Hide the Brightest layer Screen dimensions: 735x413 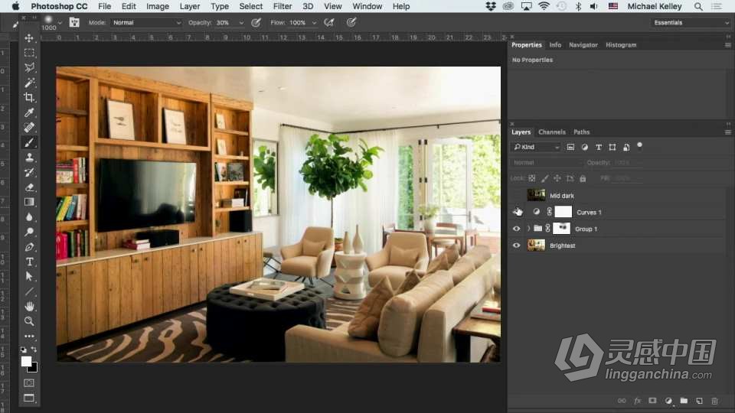pos(517,246)
